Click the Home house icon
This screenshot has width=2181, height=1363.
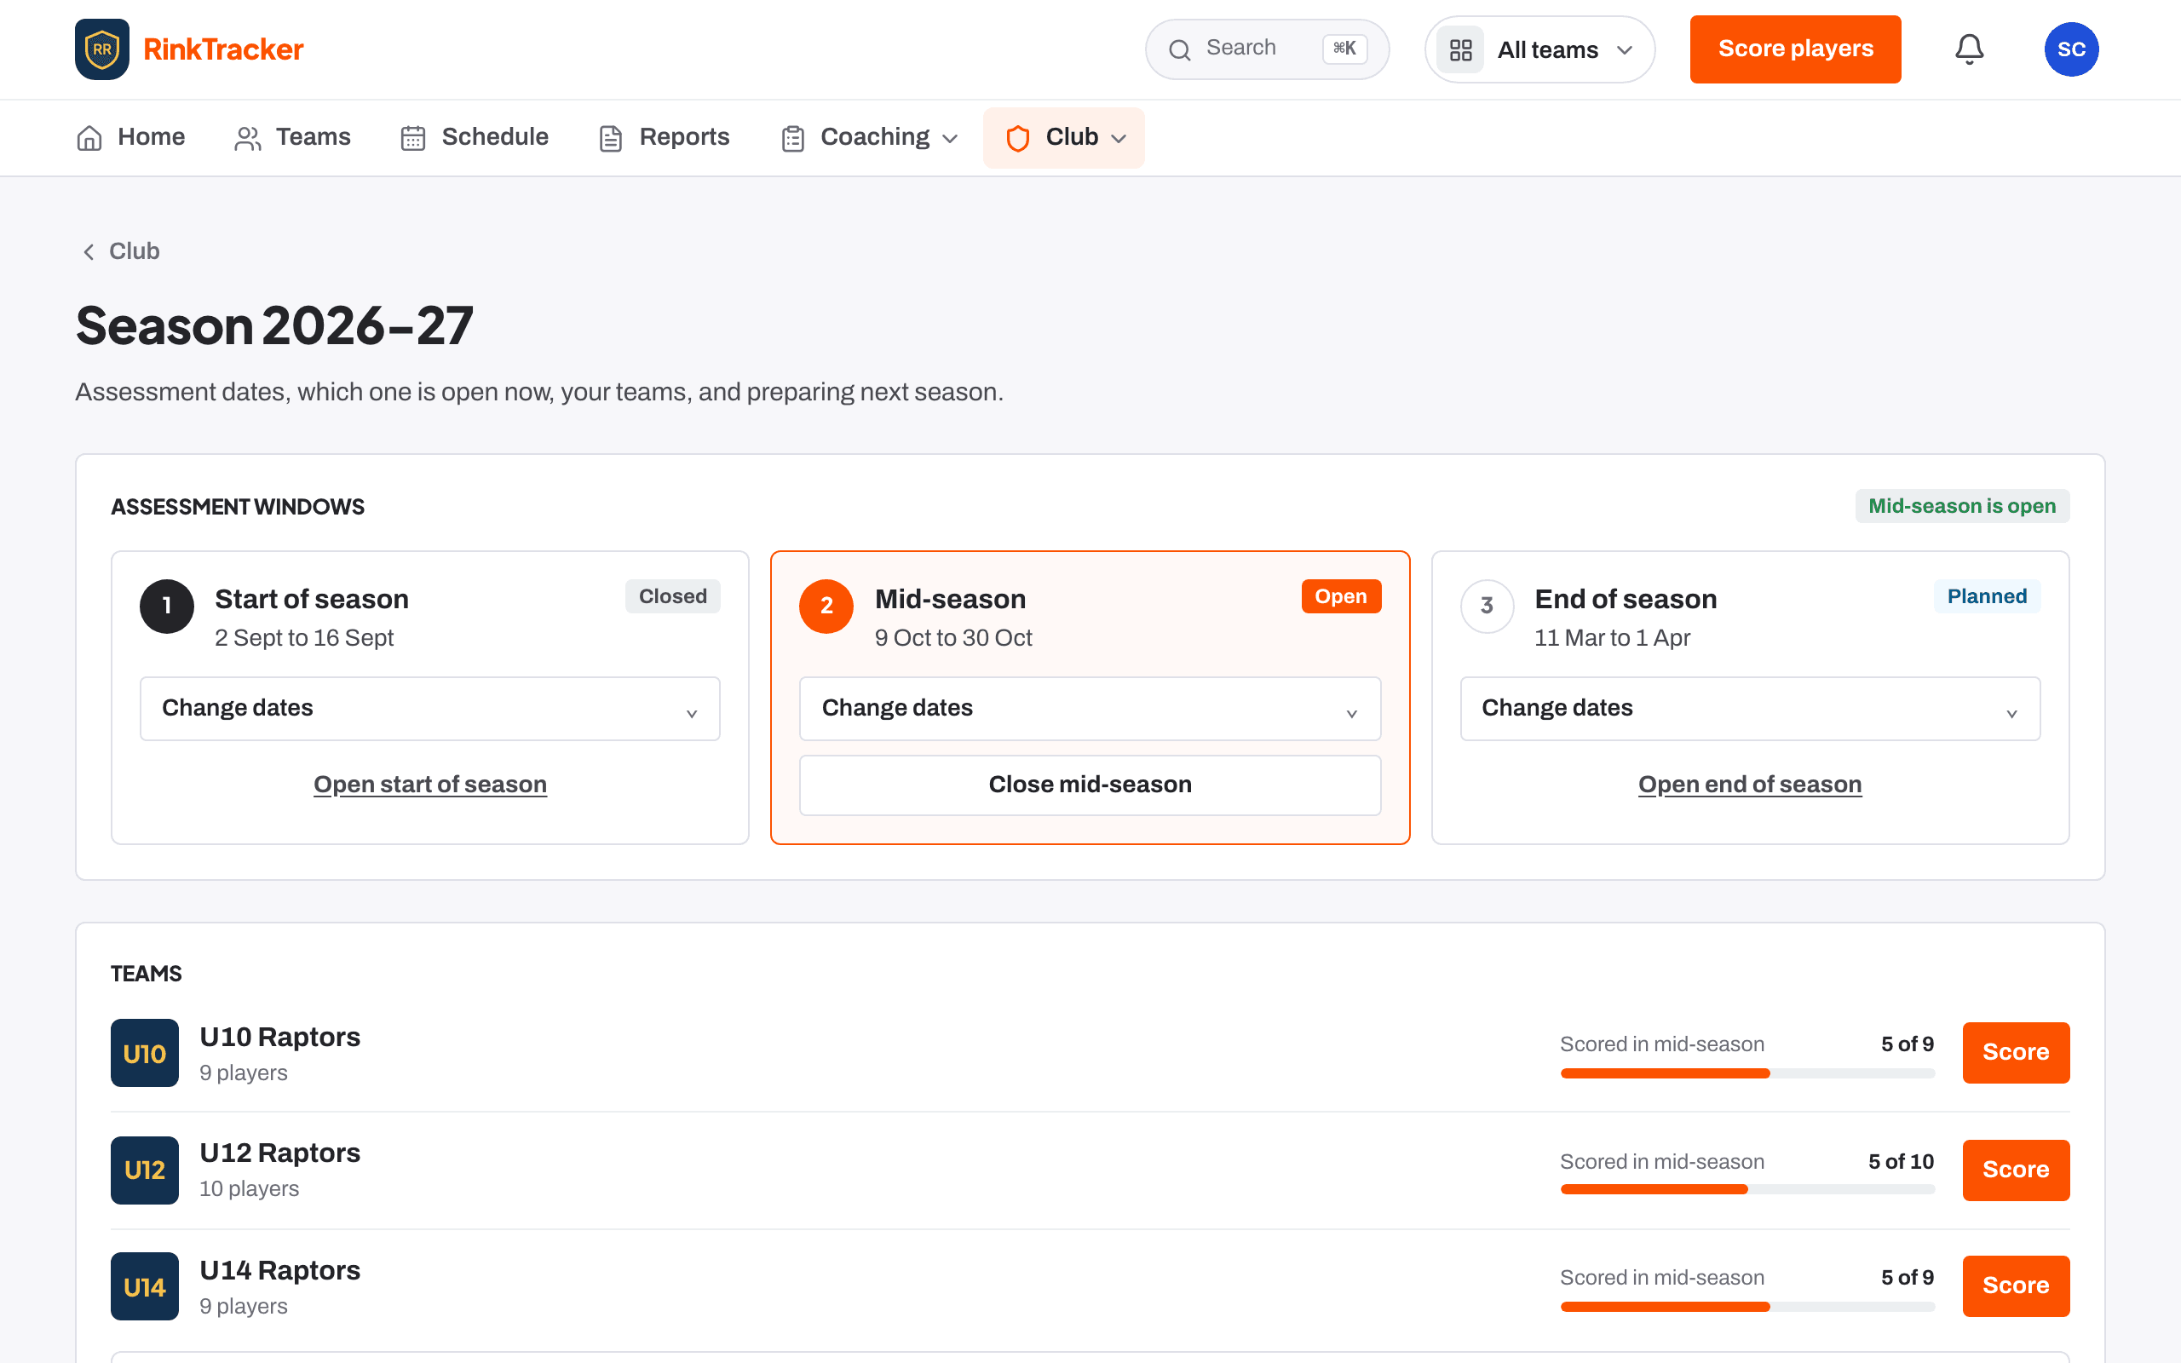tap(89, 138)
